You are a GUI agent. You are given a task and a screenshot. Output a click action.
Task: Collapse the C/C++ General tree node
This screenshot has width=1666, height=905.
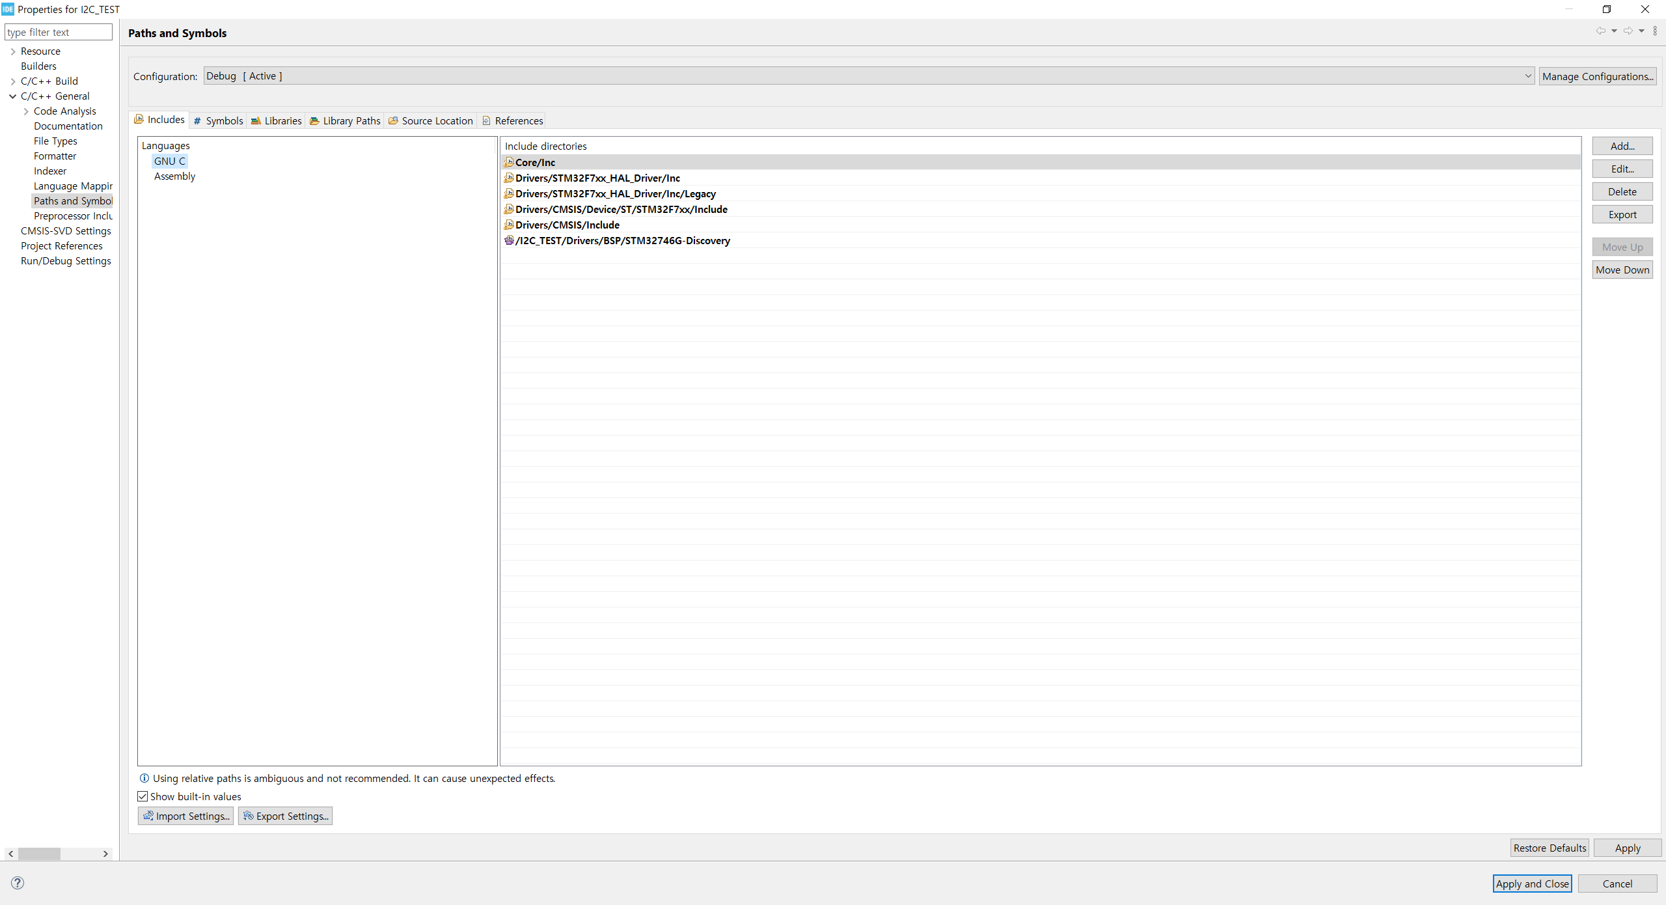coord(12,96)
